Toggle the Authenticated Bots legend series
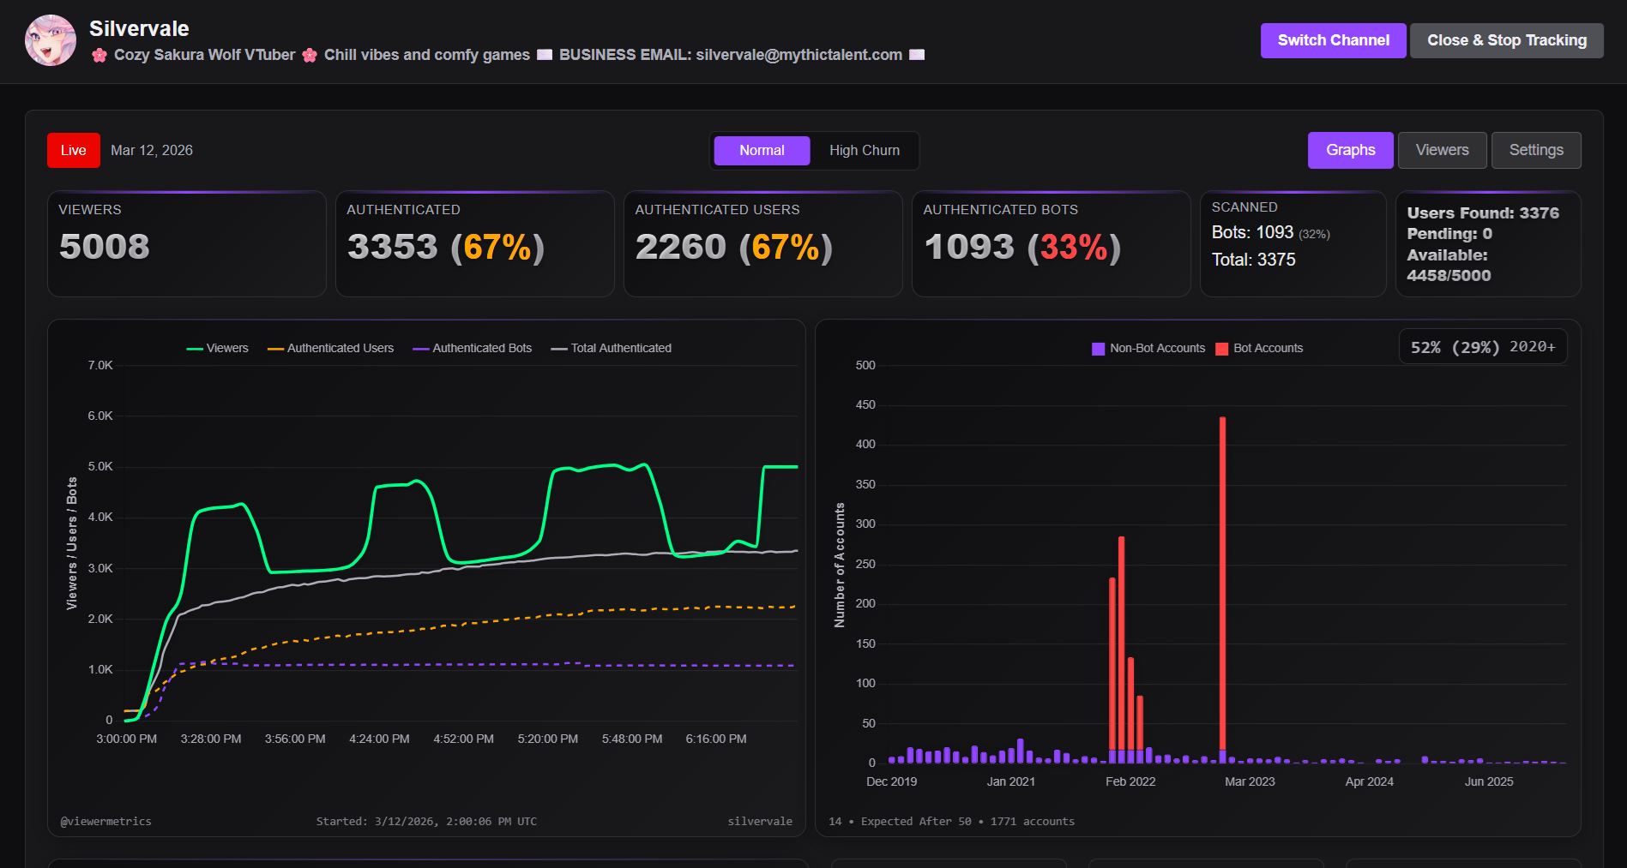 coord(473,348)
